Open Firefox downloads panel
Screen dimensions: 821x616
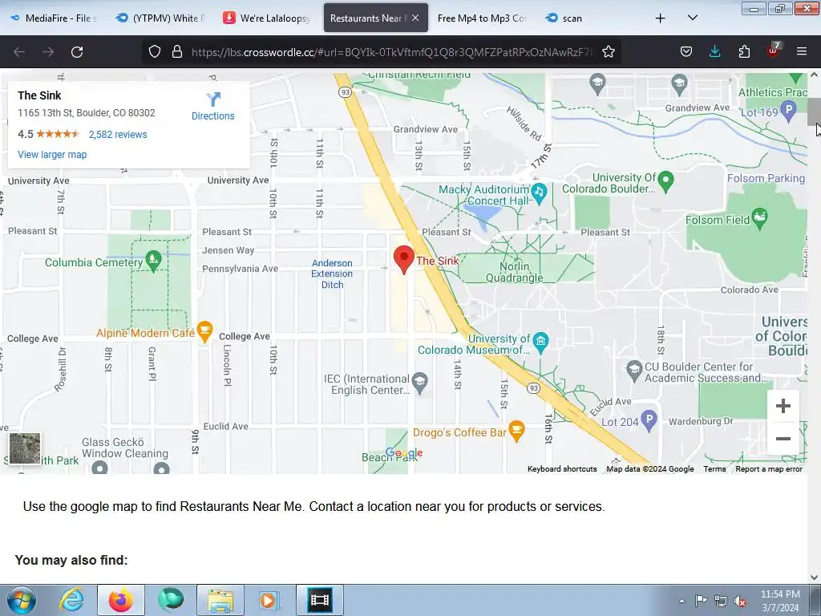click(714, 52)
